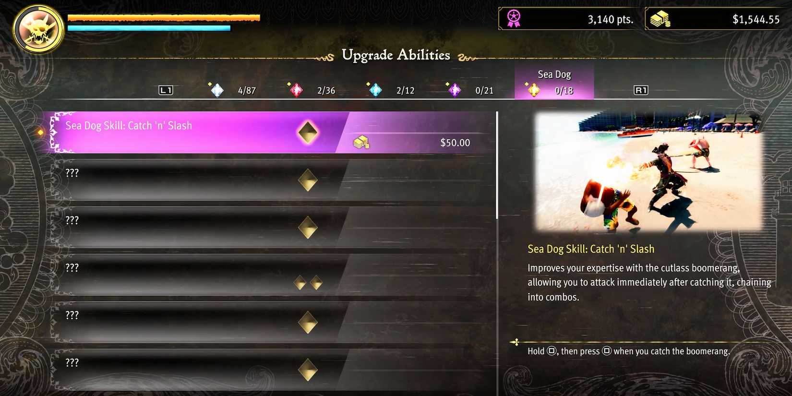This screenshot has height=396, width=792.
Task: Select the first ??? locked skill
Action: (272, 180)
